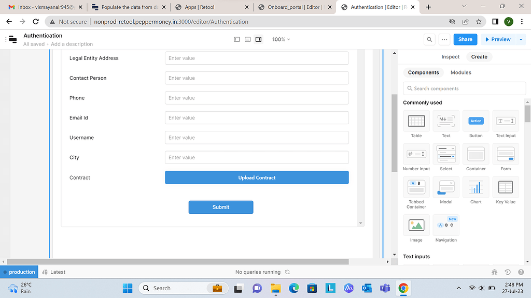Select the Button component icon

(476, 121)
